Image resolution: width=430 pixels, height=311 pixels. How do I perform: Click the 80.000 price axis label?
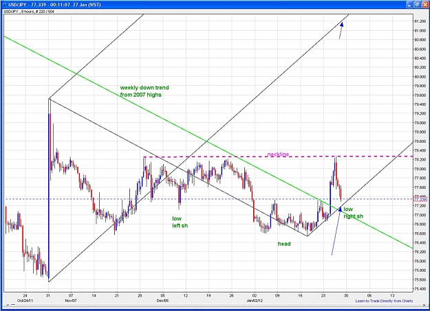(x=420, y=77)
